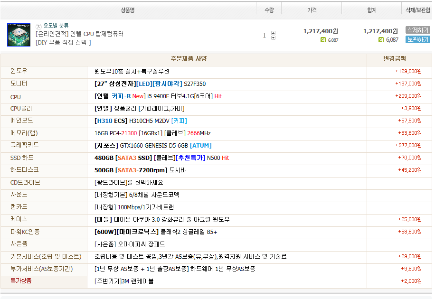Image resolution: width=435 pixels, height=299 pixels.
Task: Click the 6/8채널 사운드코덱 entry
Action: (137, 195)
